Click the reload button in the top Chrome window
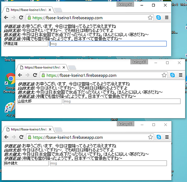The height and width of the screenshot is (182, 187). 21,18
